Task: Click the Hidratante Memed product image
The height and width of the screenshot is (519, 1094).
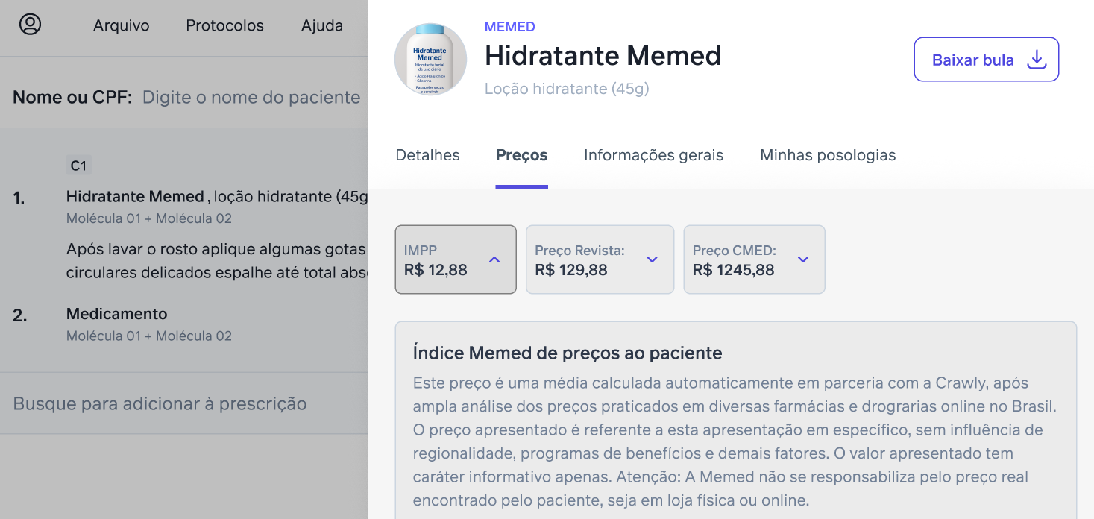Action: point(430,60)
